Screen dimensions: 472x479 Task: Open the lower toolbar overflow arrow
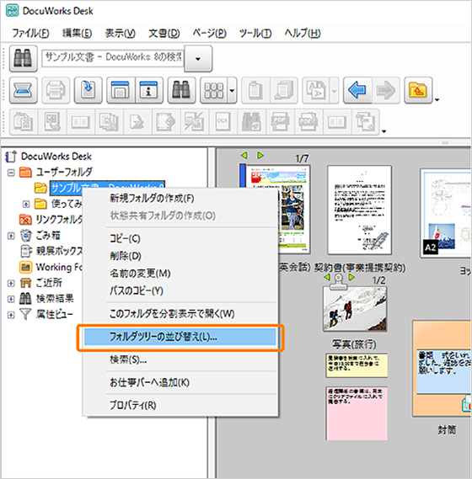pos(383,131)
